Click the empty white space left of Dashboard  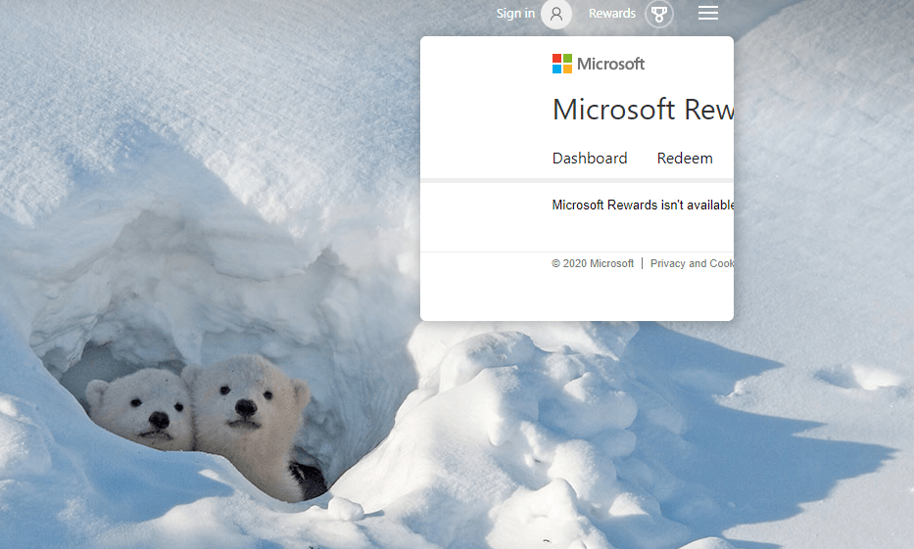485,159
